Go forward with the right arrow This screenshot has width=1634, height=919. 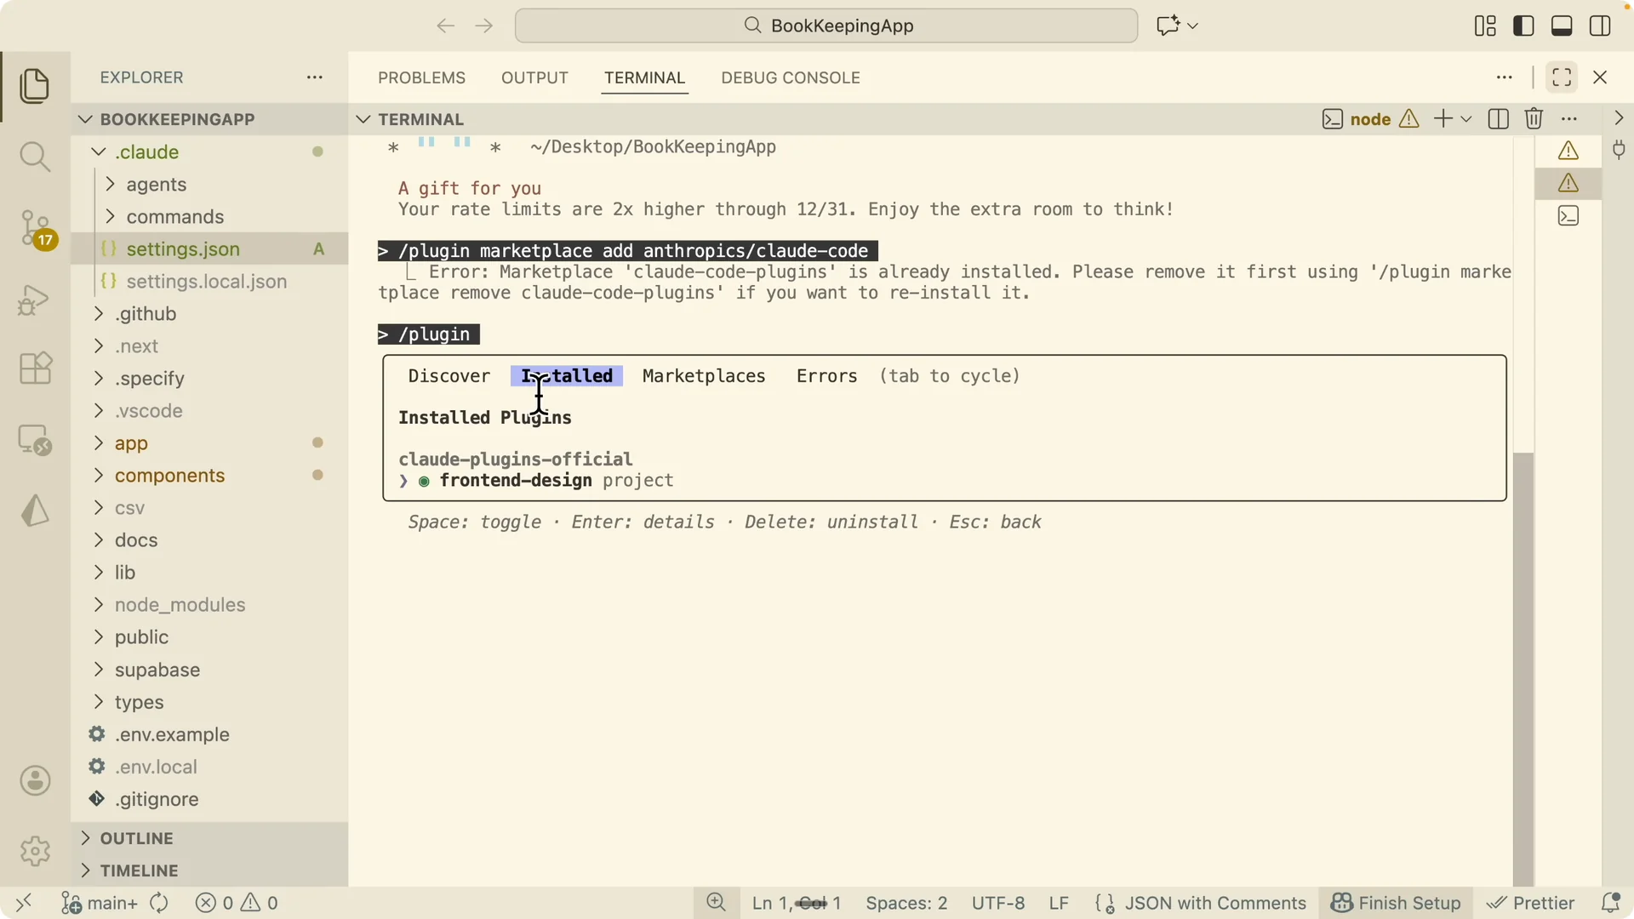coord(484,26)
